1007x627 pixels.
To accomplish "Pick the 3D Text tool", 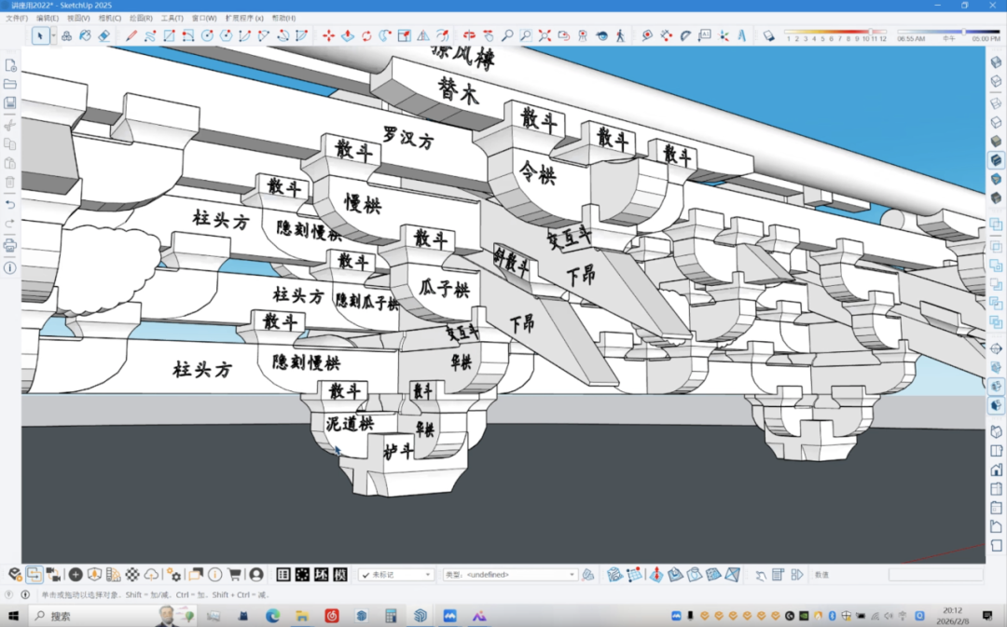I will pyautogui.click(x=742, y=36).
